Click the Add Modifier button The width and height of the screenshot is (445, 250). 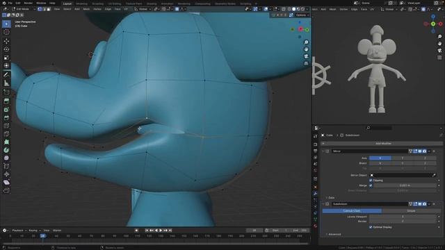(382, 144)
